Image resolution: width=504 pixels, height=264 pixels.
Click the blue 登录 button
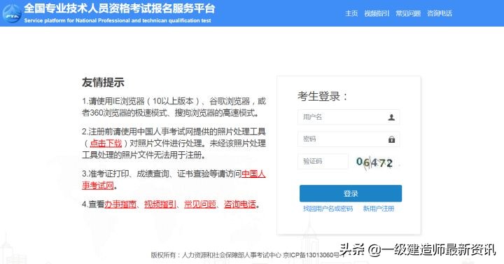pos(351,193)
